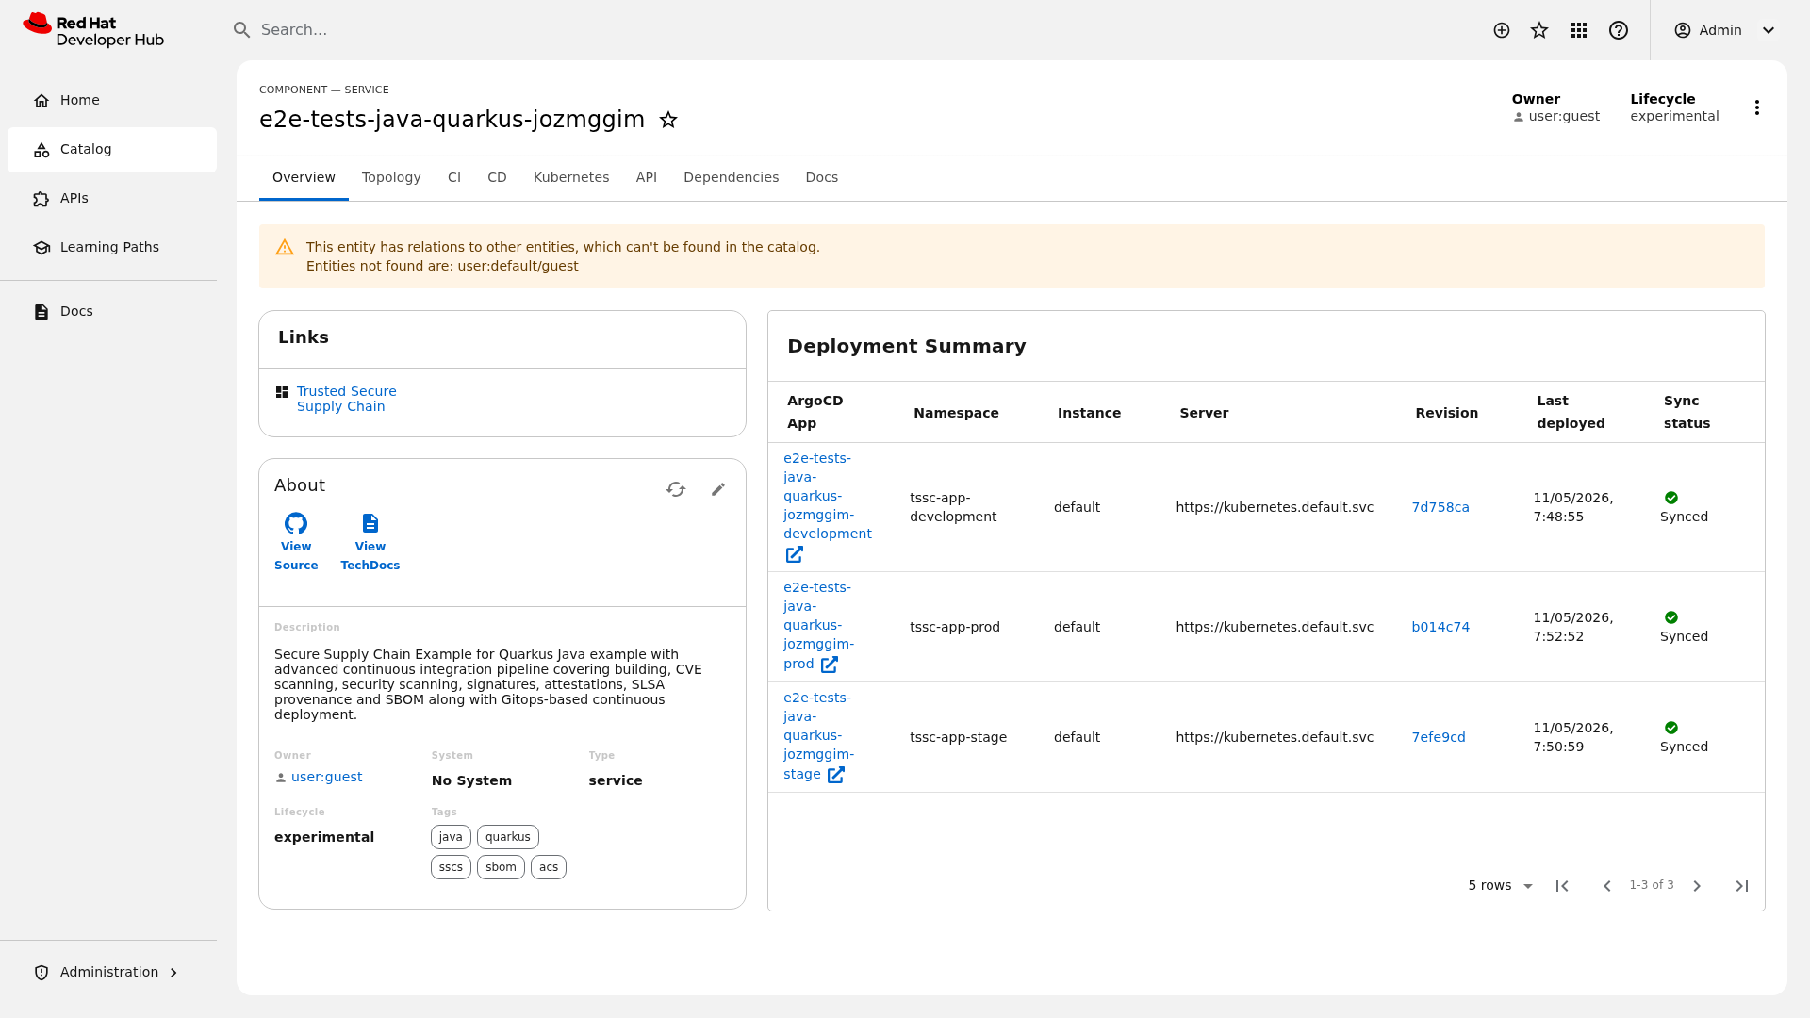The image size is (1810, 1018).
Task: Open the jozmggim-prod ArgoCD app external link
Action: [830, 665]
